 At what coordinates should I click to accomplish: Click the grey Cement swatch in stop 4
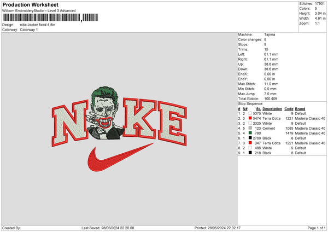[250, 128]
